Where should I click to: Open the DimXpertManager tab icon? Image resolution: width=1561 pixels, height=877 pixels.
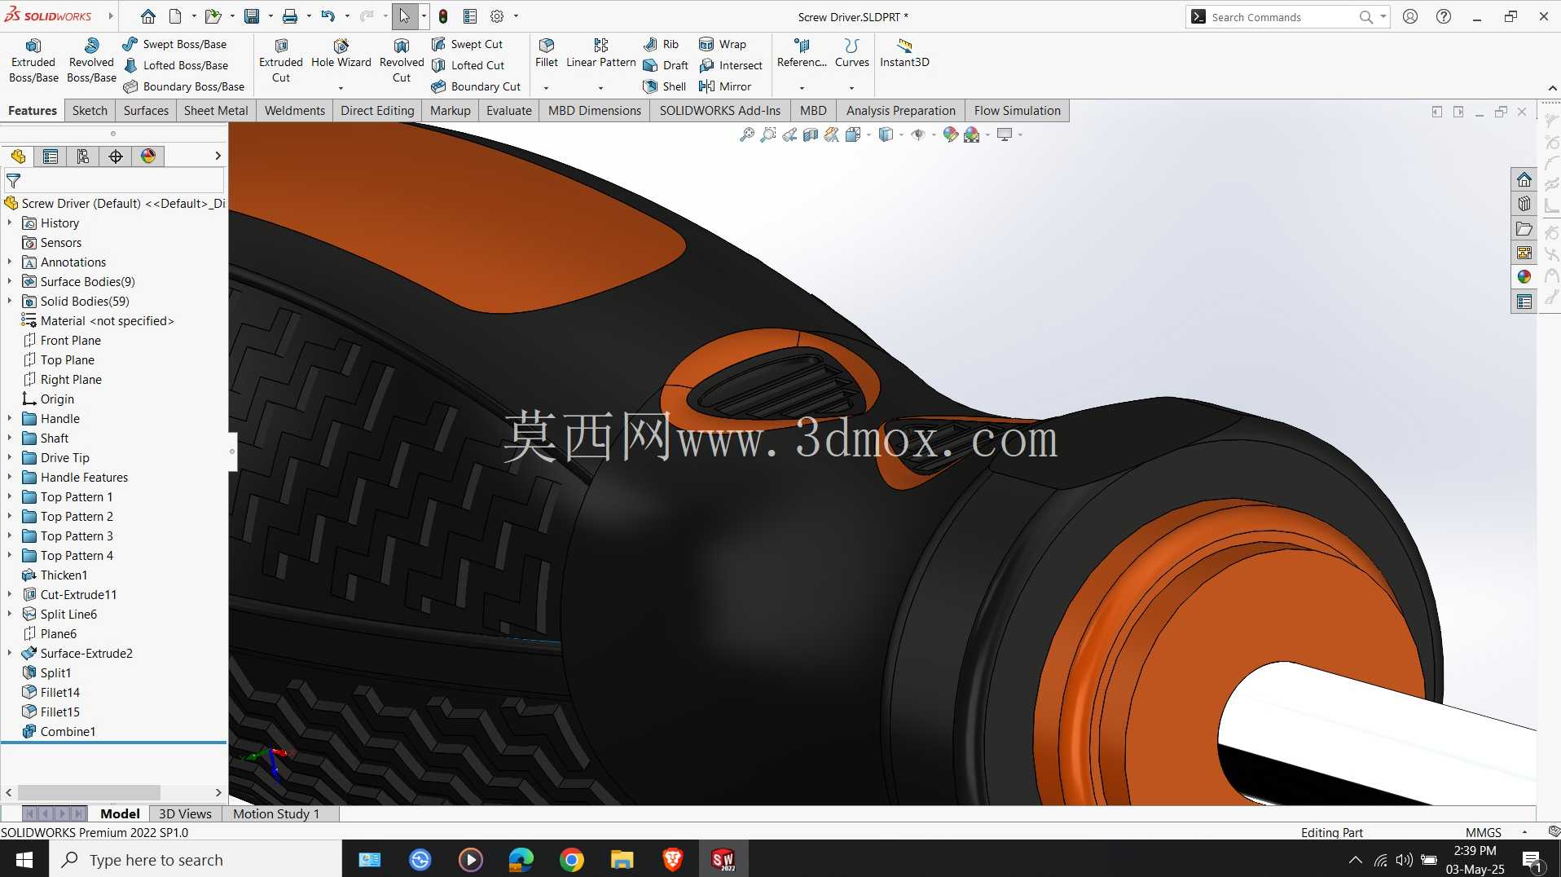pyautogui.click(x=116, y=156)
